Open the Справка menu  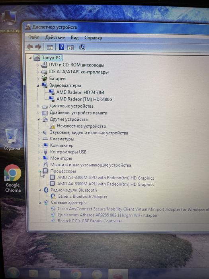click(93, 38)
